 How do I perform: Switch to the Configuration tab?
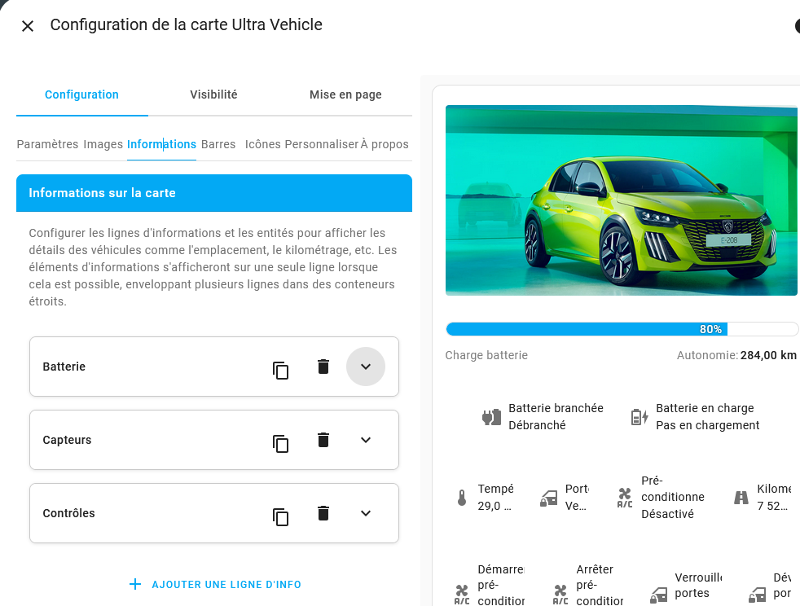pyautogui.click(x=81, y=94)
